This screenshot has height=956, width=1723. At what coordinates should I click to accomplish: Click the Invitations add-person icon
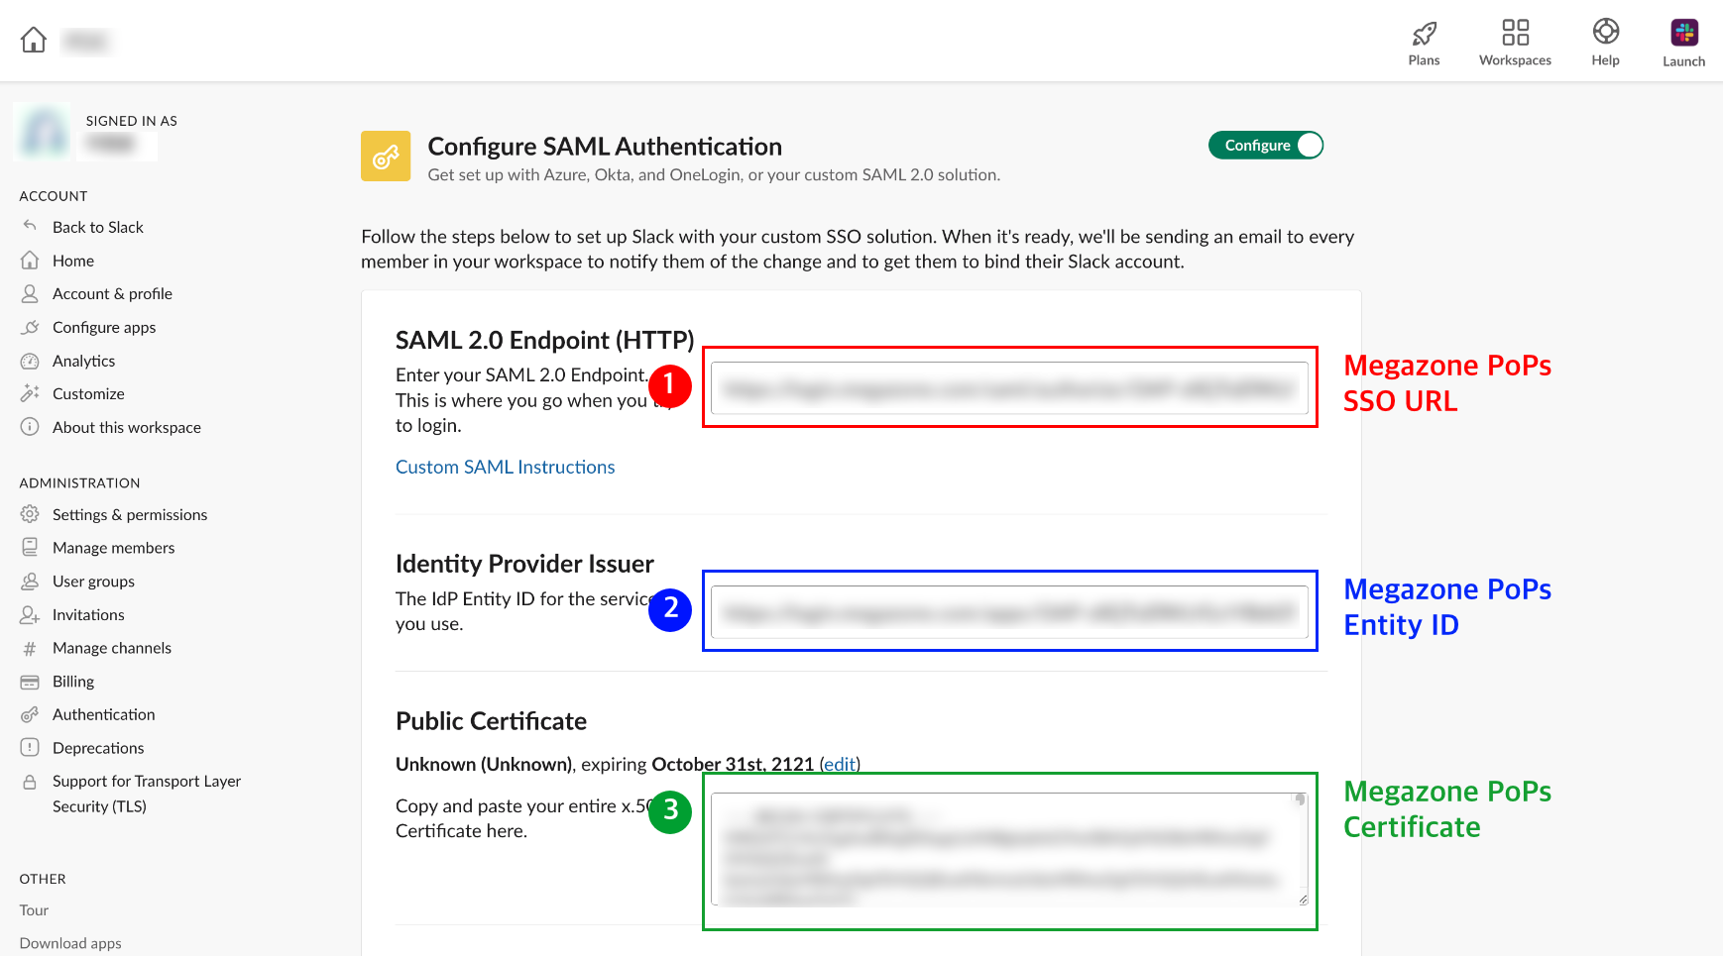coord(30,614)
